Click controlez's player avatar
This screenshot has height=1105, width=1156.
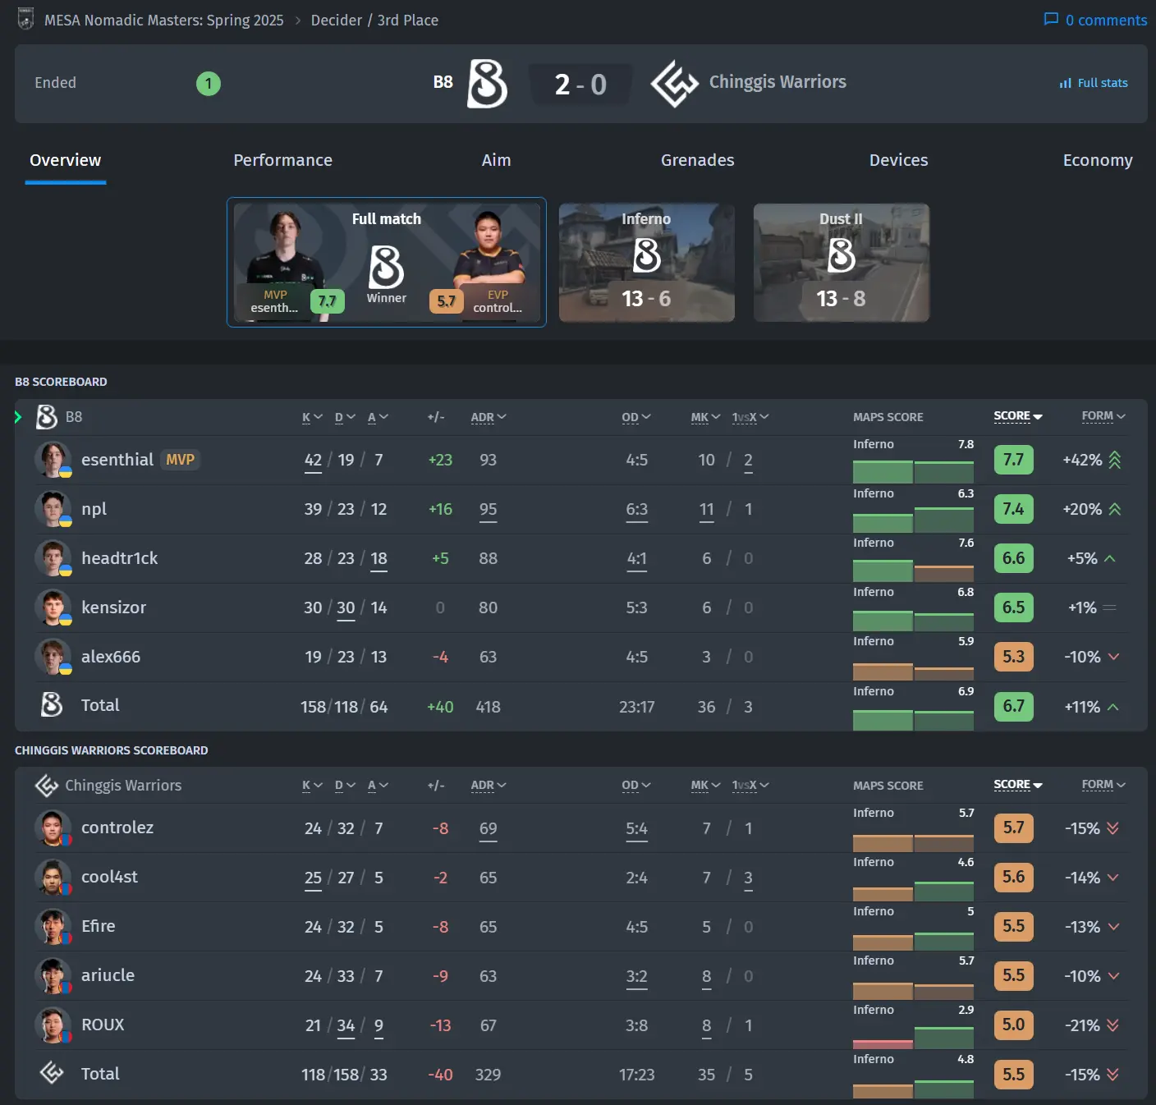click(53, 828)
